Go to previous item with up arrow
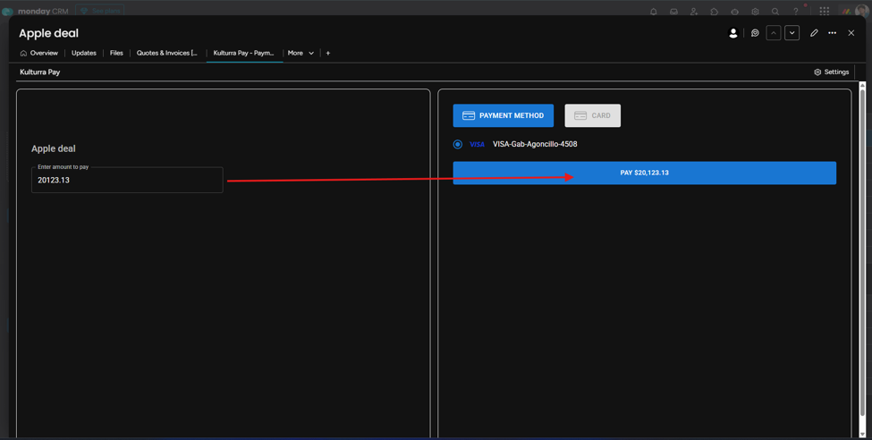 tap(774, 33)
